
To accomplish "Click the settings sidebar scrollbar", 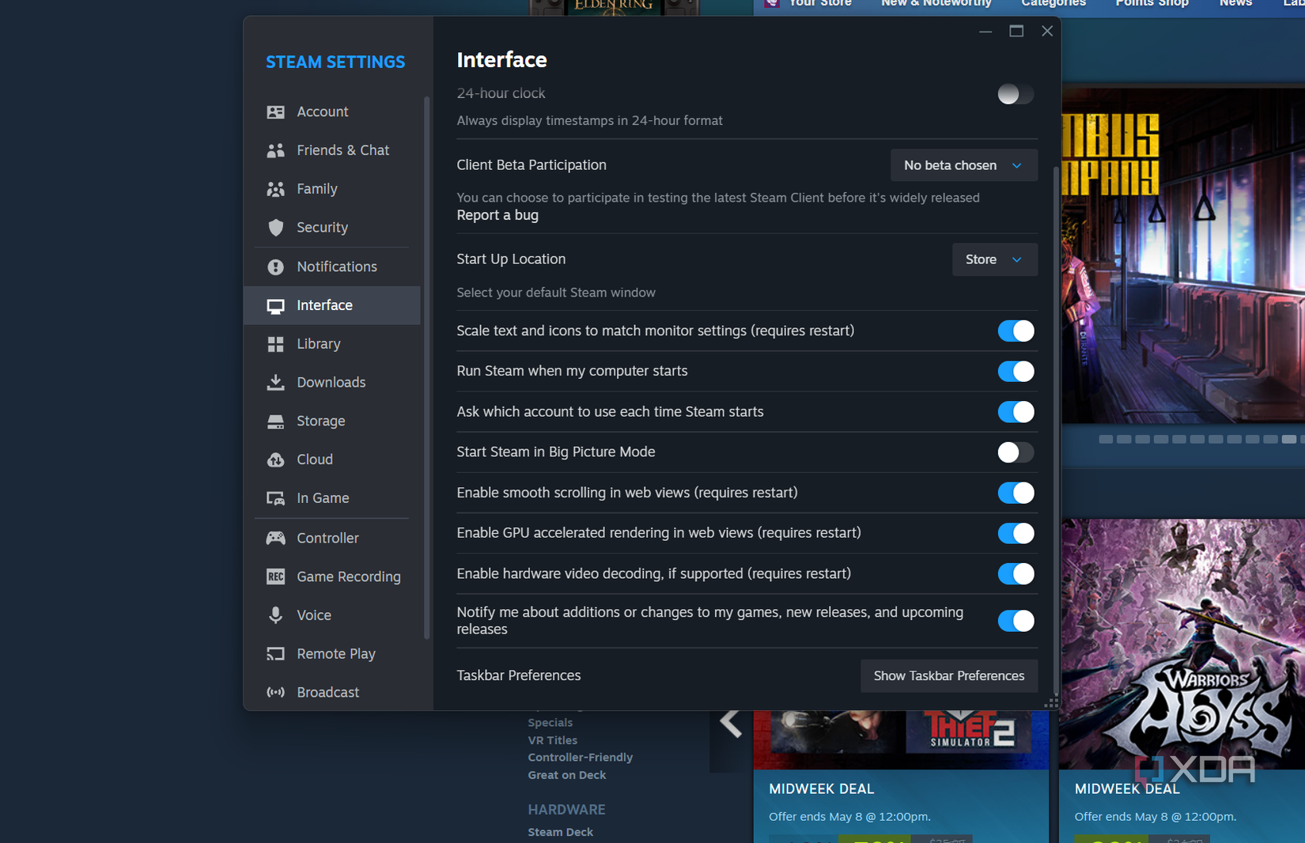I will (427, 368).
